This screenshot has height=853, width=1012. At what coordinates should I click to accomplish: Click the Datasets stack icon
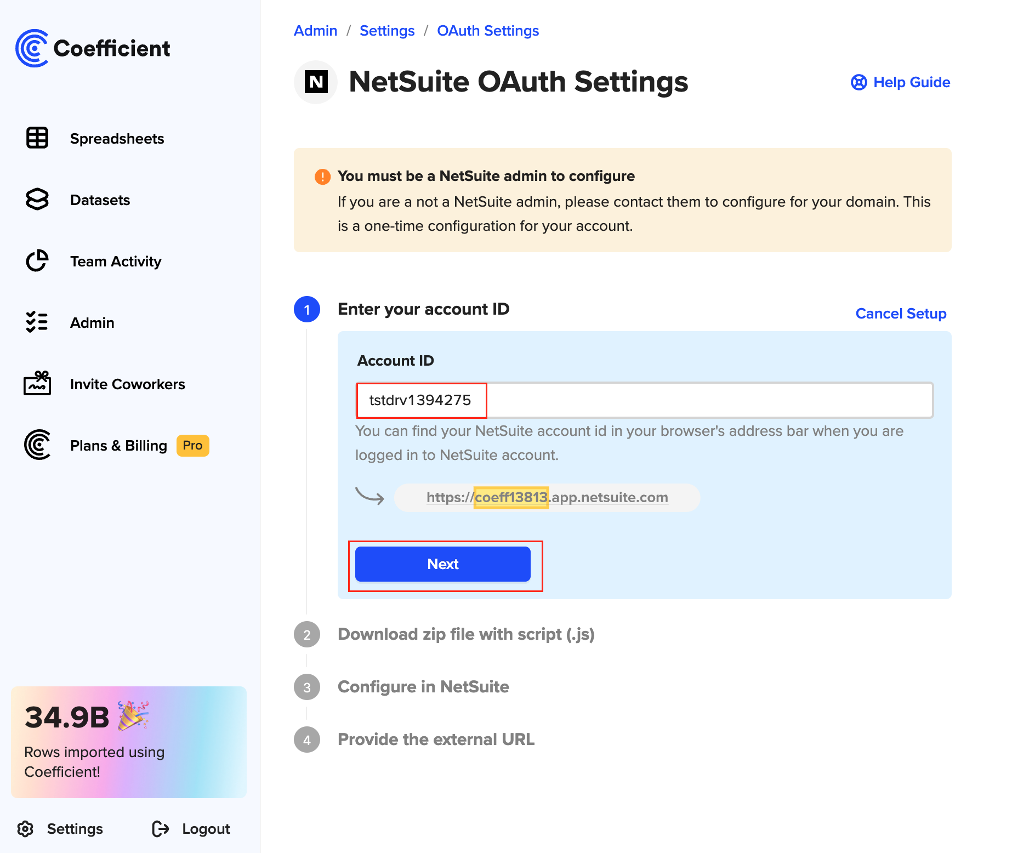[37, 200]
